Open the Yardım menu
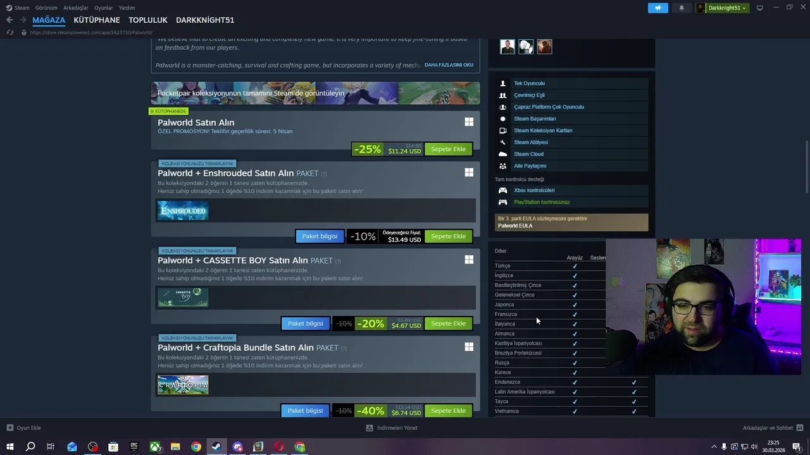 (x=127, y=8)
